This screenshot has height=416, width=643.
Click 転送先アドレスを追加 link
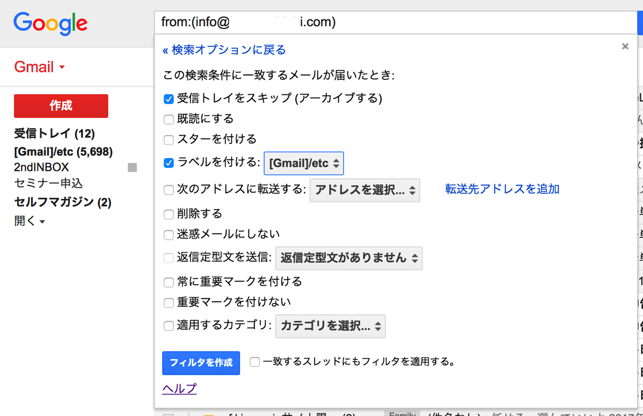coord(502,189)
